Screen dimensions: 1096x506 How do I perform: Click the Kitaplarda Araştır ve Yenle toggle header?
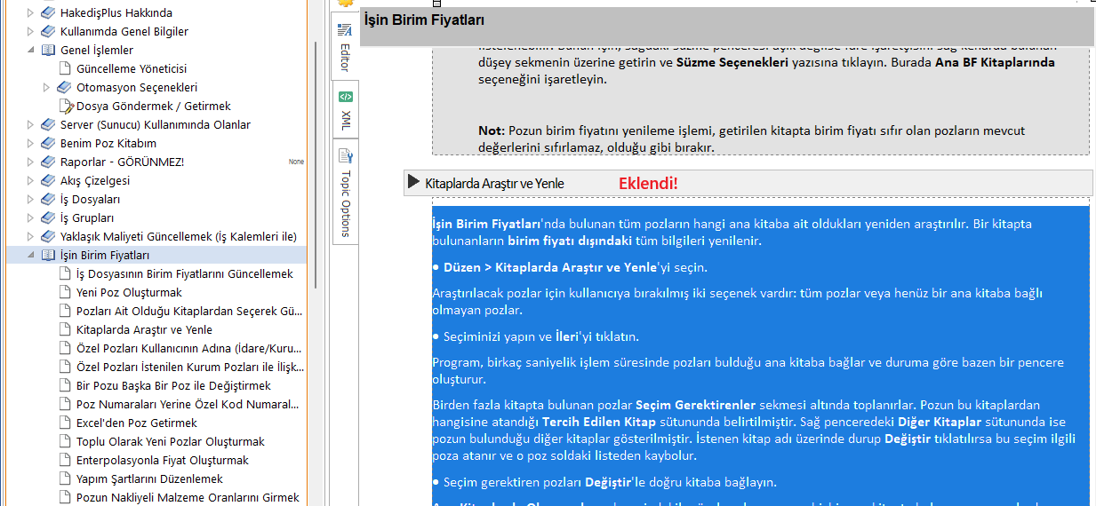748,183
